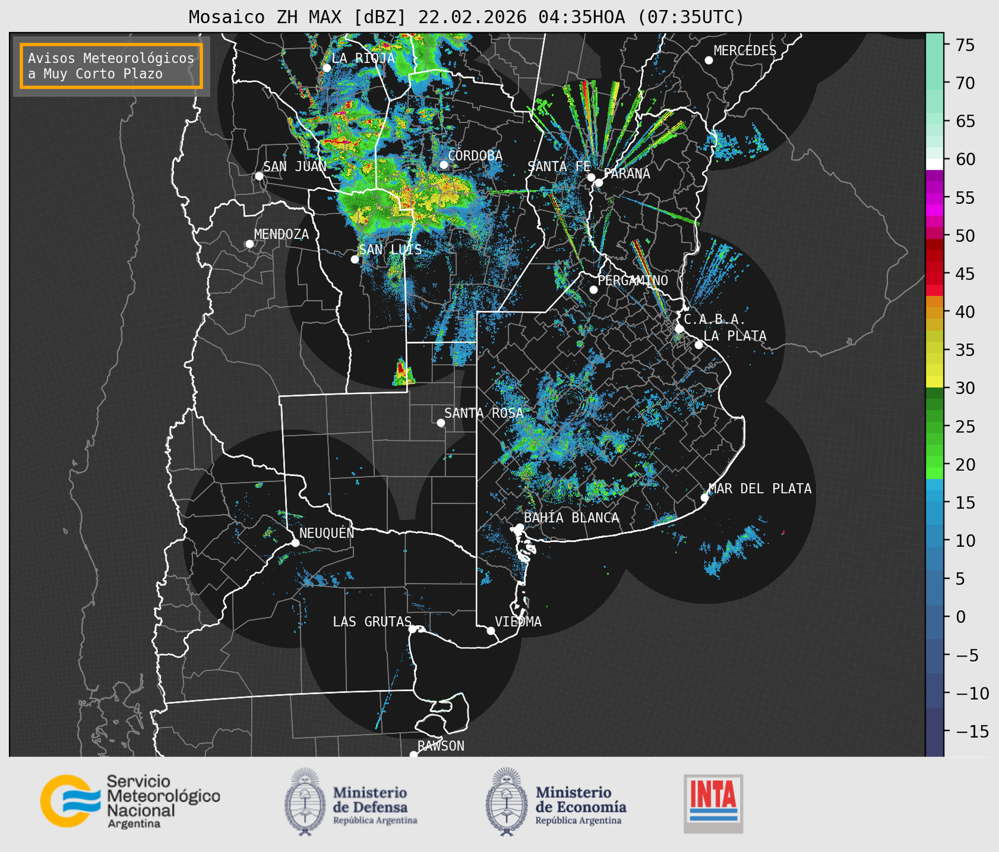This screenshot has width=999, height=852.
Task: Select the MAR DEL PLATA city marker
Action: pos(704,498)
